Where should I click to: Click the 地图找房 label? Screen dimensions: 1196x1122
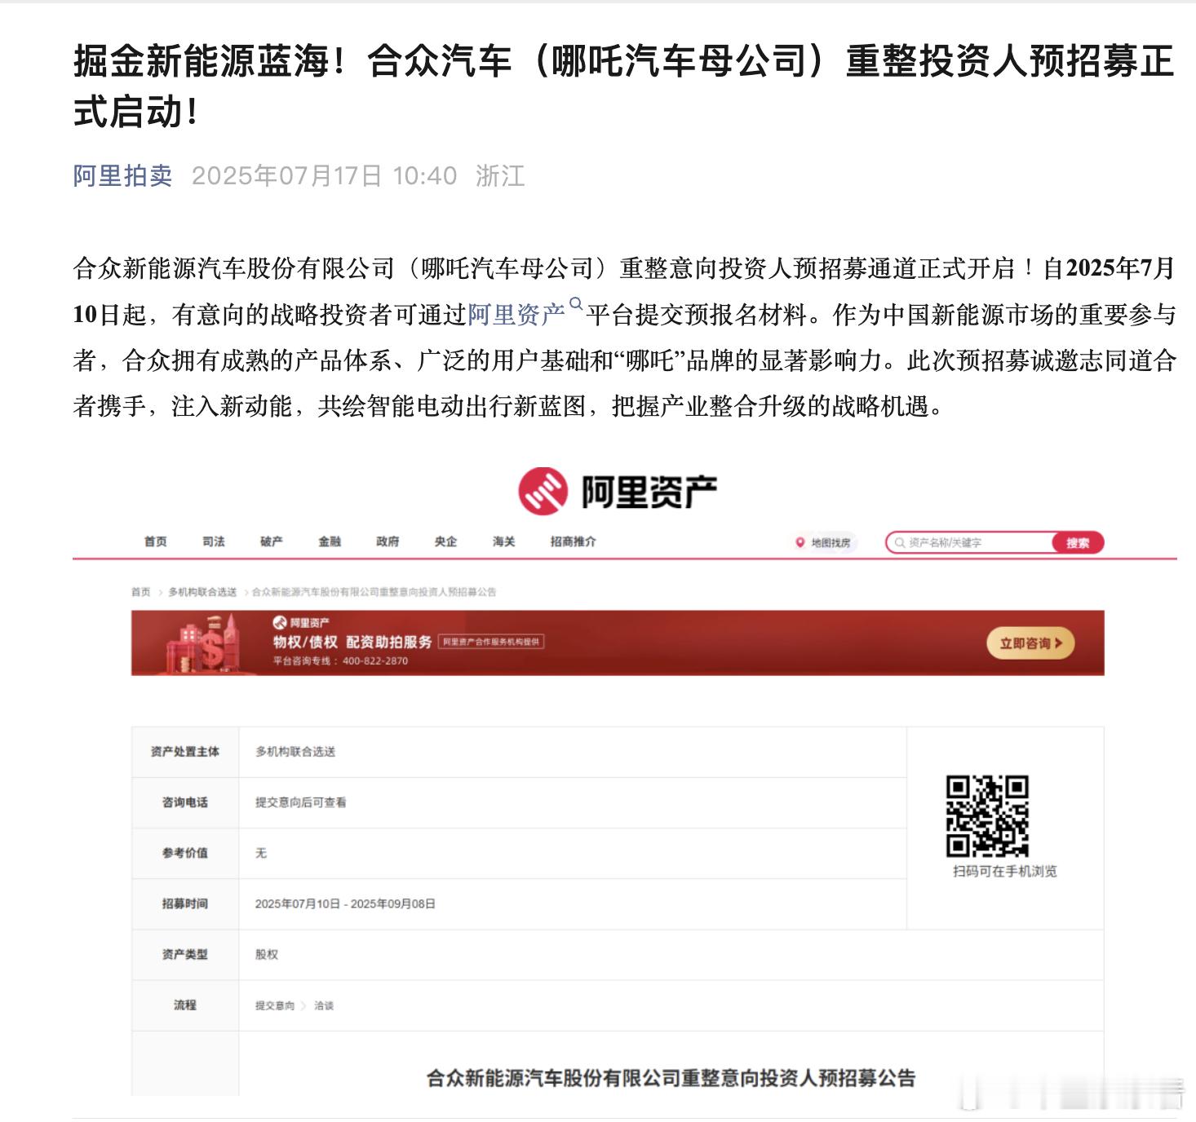[831, 542]
